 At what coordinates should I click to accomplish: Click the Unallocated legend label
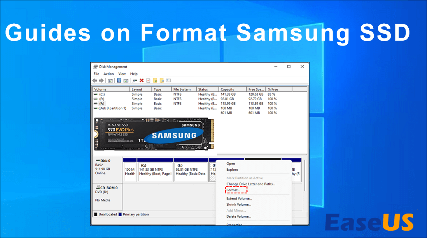(108, 214)
